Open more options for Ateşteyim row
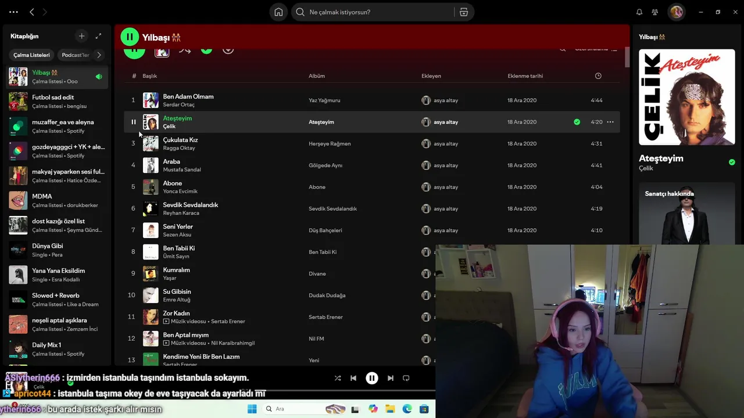Viewport: 744px width, 418px height. click(610, 122)
